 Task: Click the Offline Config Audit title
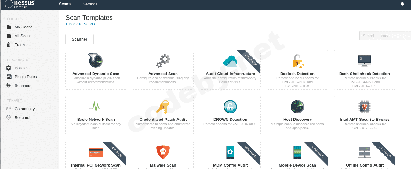click(365, 165)
